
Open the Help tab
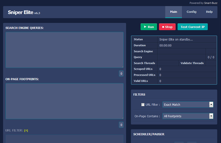(209, 12)
